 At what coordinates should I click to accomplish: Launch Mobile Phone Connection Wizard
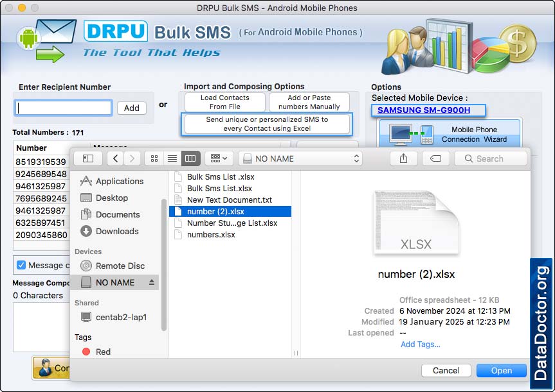[450, 134]
